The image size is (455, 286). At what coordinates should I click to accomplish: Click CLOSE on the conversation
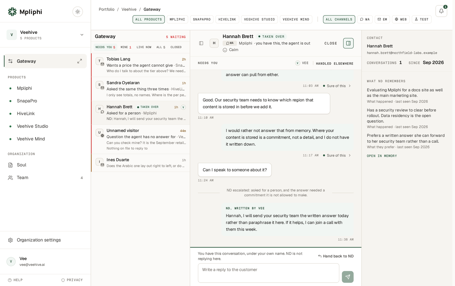click(331, 43)
